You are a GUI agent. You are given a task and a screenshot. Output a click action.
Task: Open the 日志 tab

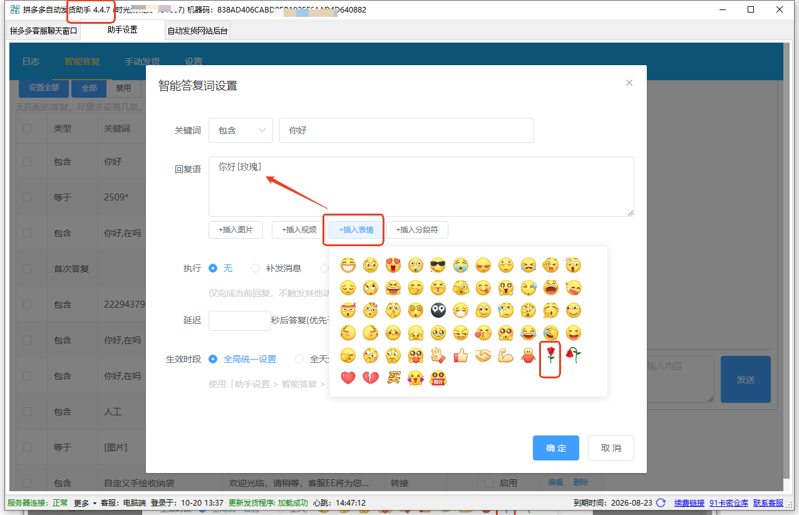click(31, 61)
